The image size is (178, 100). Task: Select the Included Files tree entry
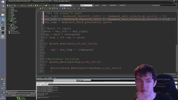(14, 27)
